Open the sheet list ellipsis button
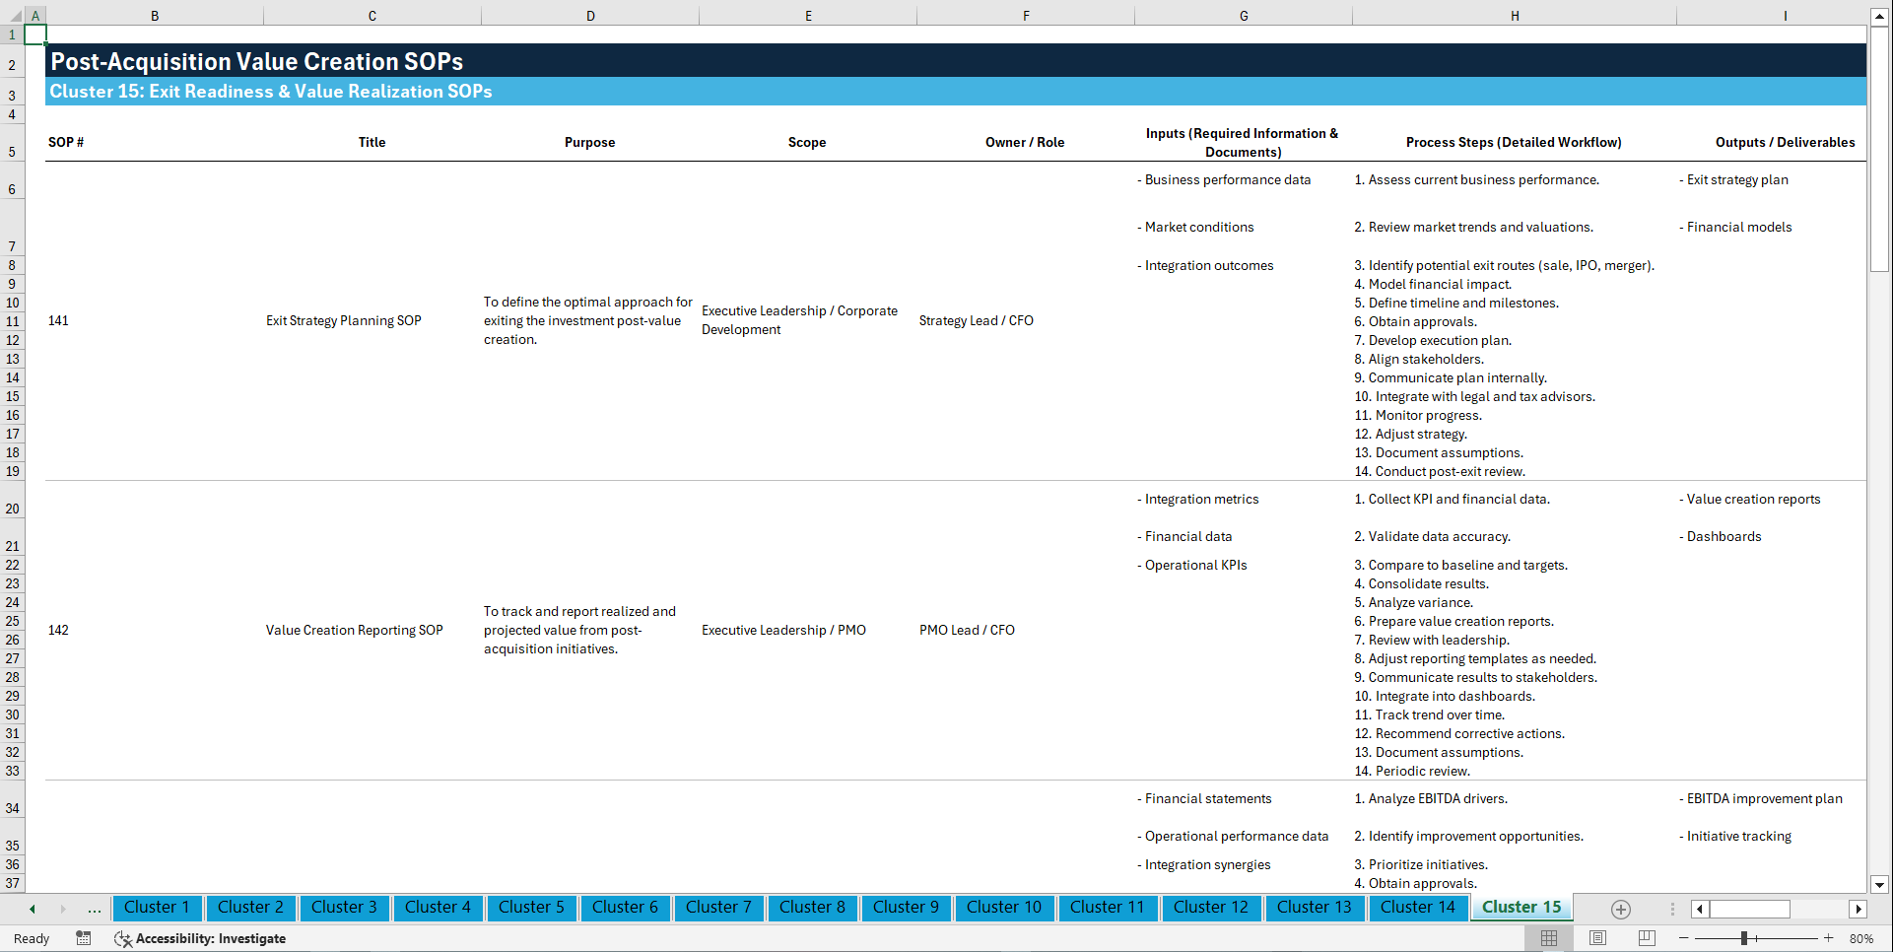The image size is (1893, 952). click(x=94, y=909)
